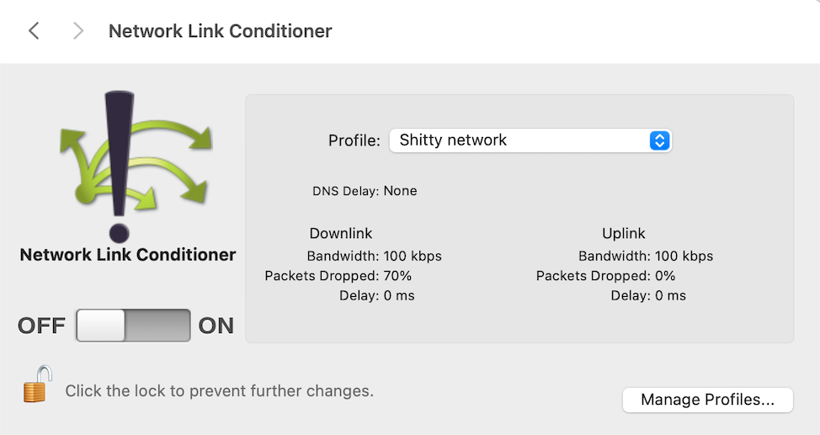Image resolution: width=820 pixels, height=435 pixels.
Task: Click Downlink Packets Dropped 70% value
Action: [397, 275]
